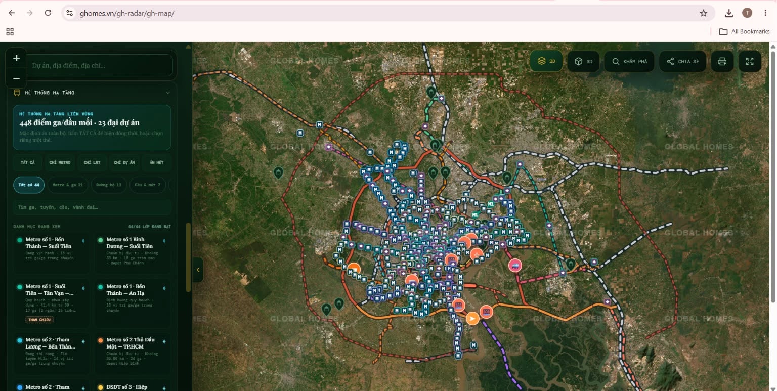Screen dimensions: 777x391
Task: Toggle layer Metro số 2 Thủ Dầu Một — TP.HCM
Action: tap(133, 353)
